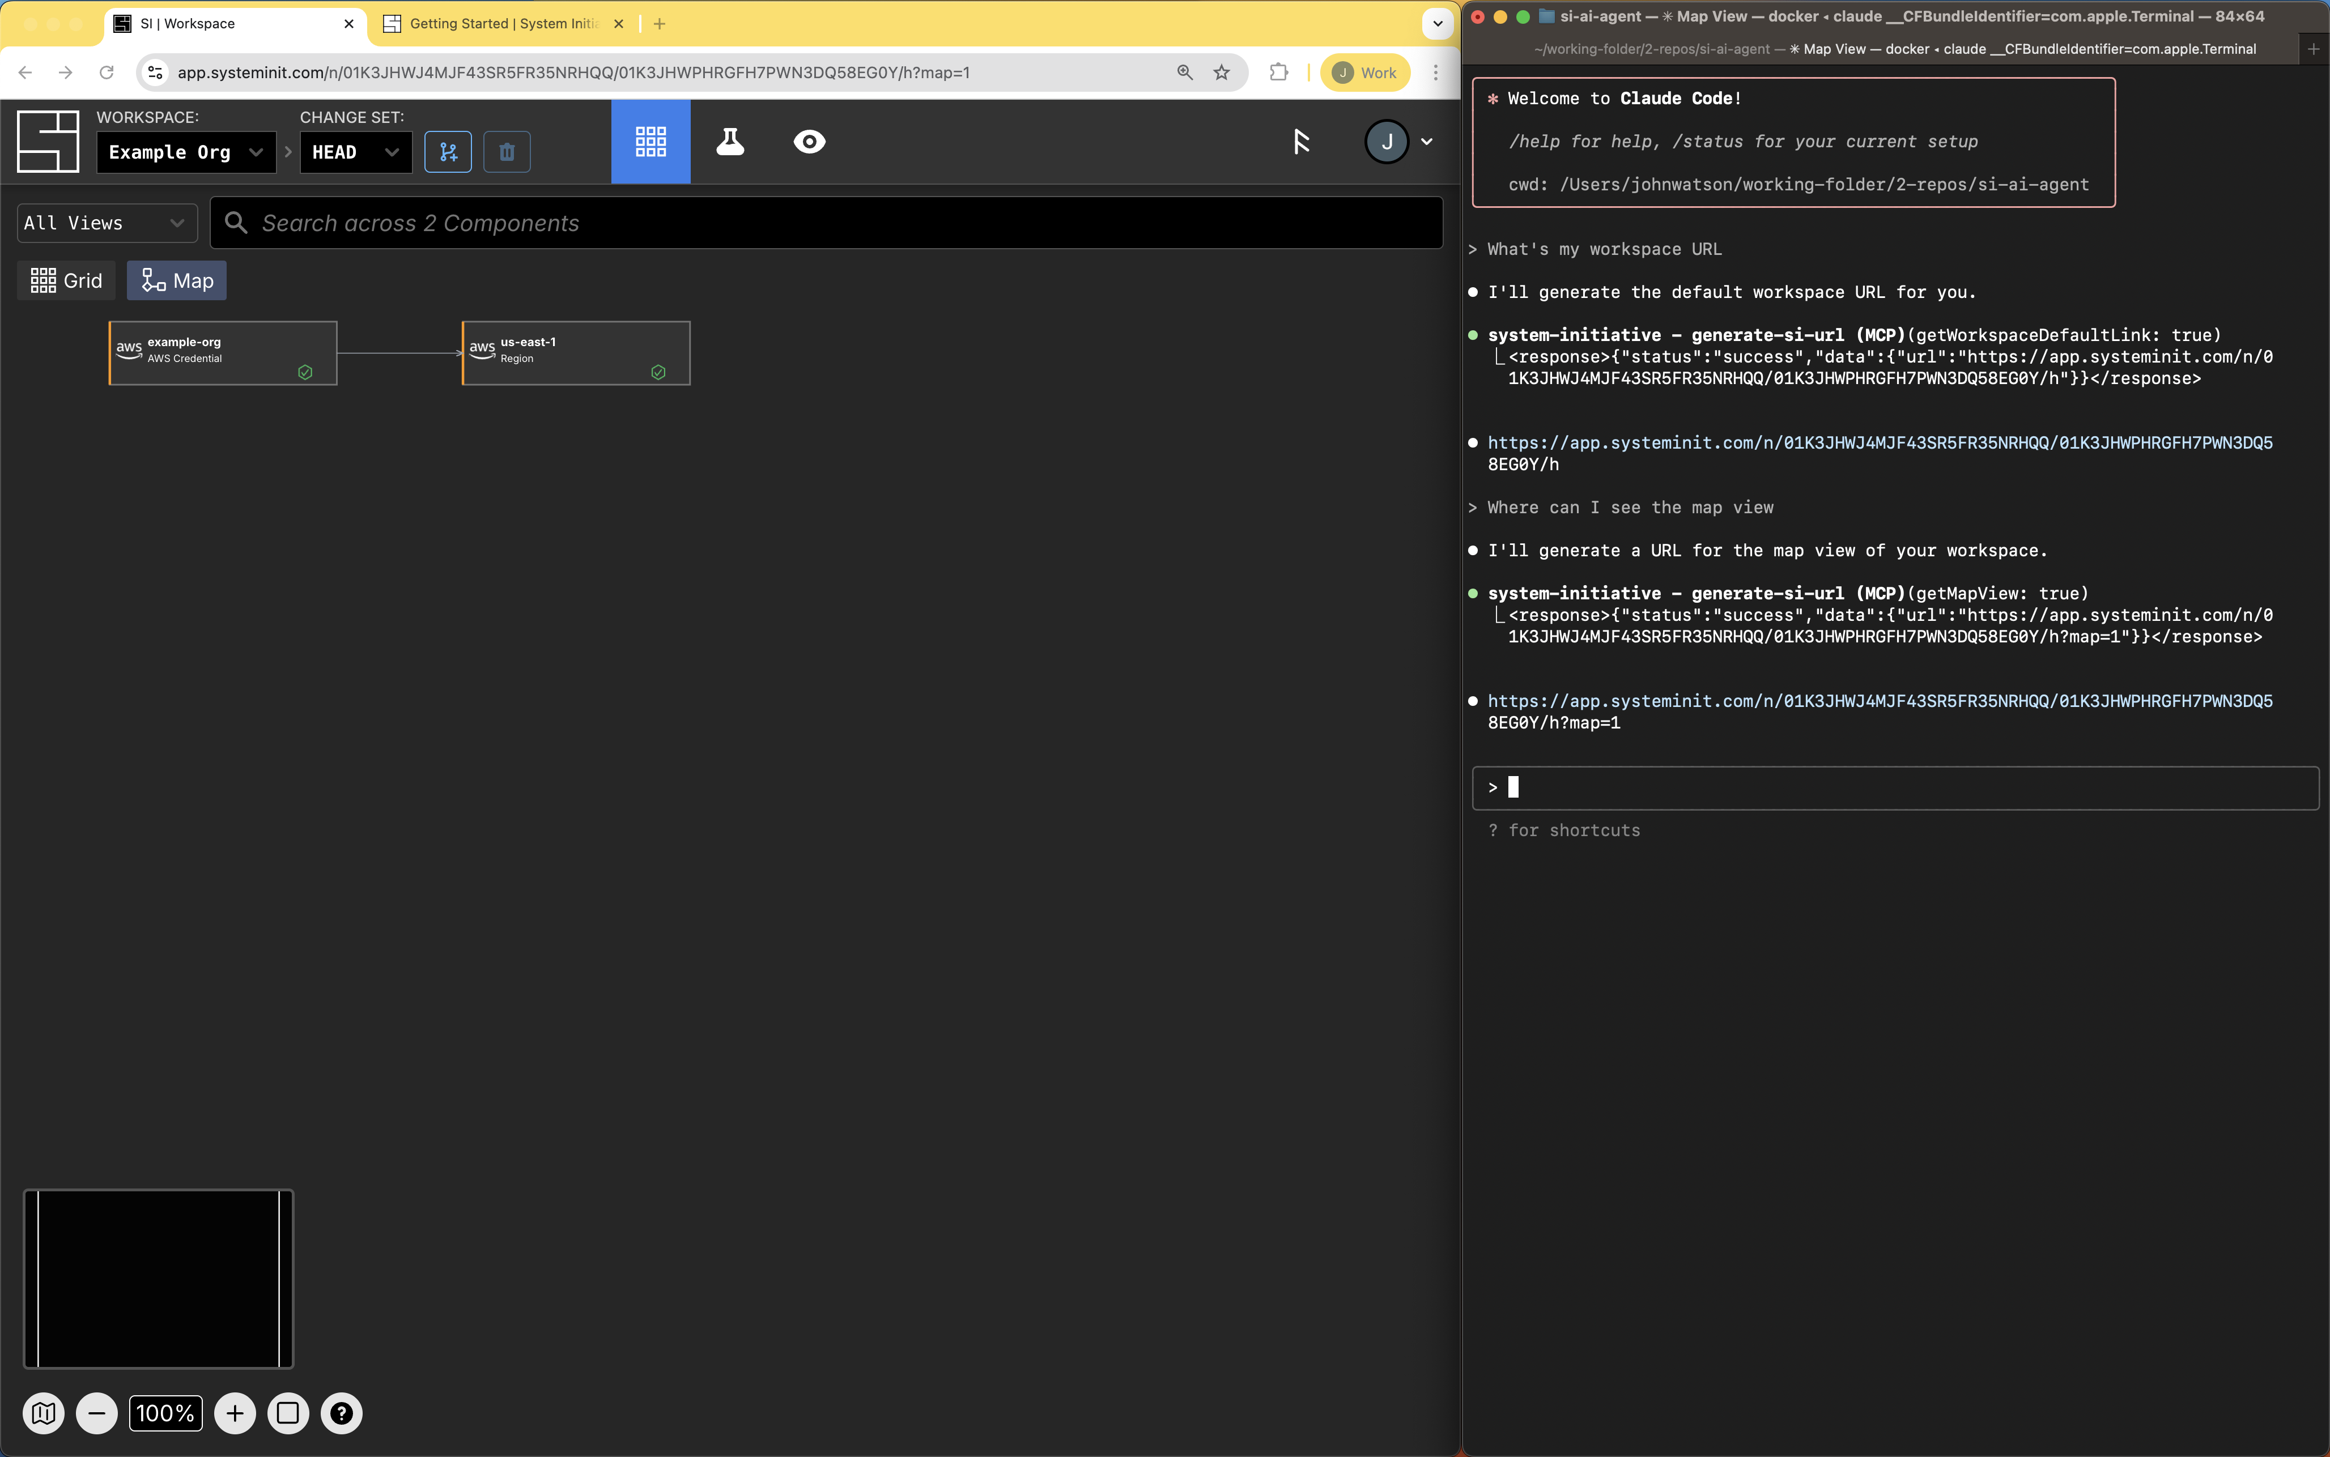
Task: Zoom out with the minus button
Action: [96, 1413]
